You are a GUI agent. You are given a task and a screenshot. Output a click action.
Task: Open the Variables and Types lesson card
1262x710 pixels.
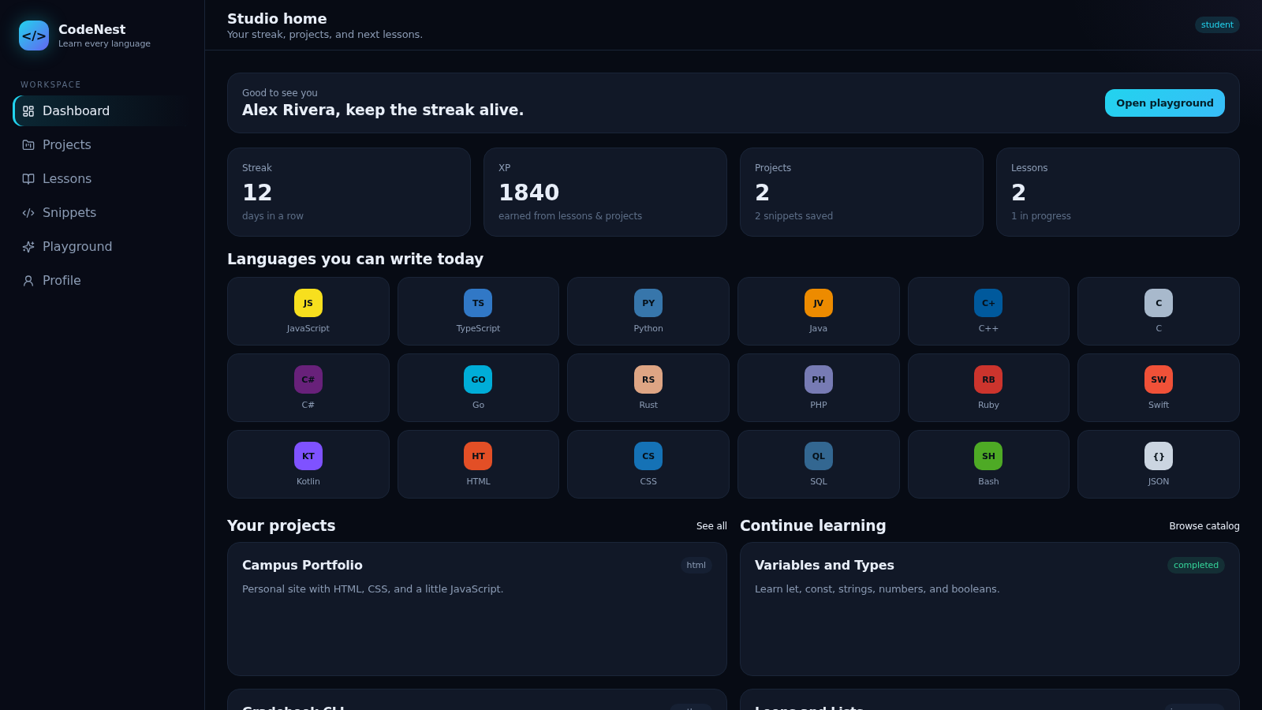[x=990, y=609]
